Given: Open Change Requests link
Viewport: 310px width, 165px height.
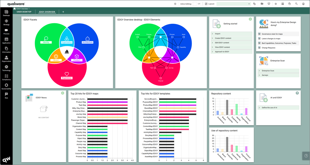Looking at the screenshot, I should point(269,48).
